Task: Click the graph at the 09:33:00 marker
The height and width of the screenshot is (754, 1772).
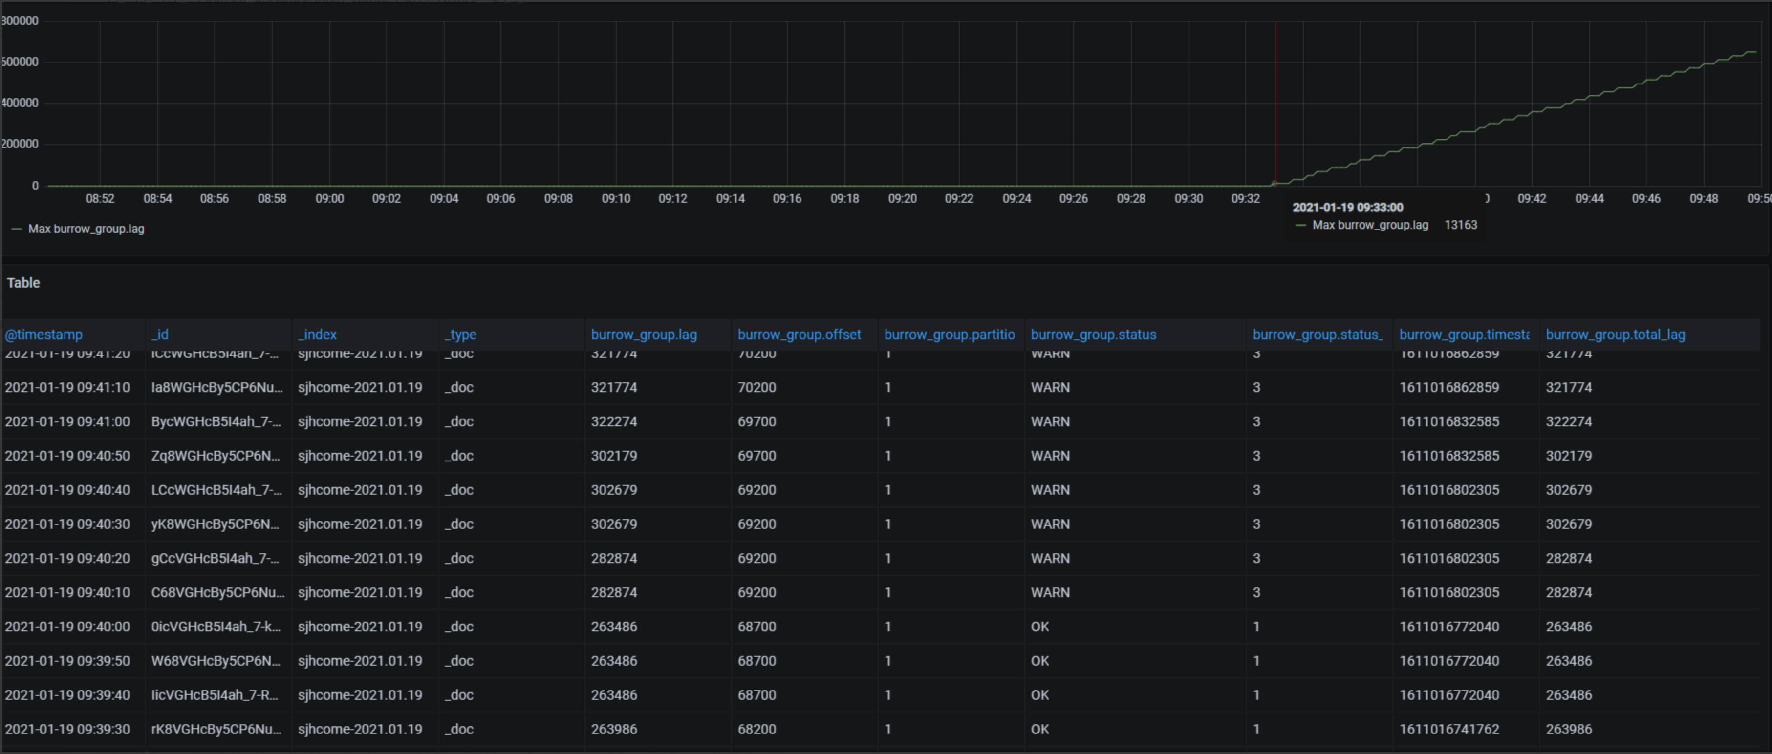Action: [1274, 184]
